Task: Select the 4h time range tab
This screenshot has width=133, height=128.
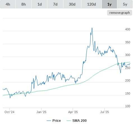Action: click(8, 4)
